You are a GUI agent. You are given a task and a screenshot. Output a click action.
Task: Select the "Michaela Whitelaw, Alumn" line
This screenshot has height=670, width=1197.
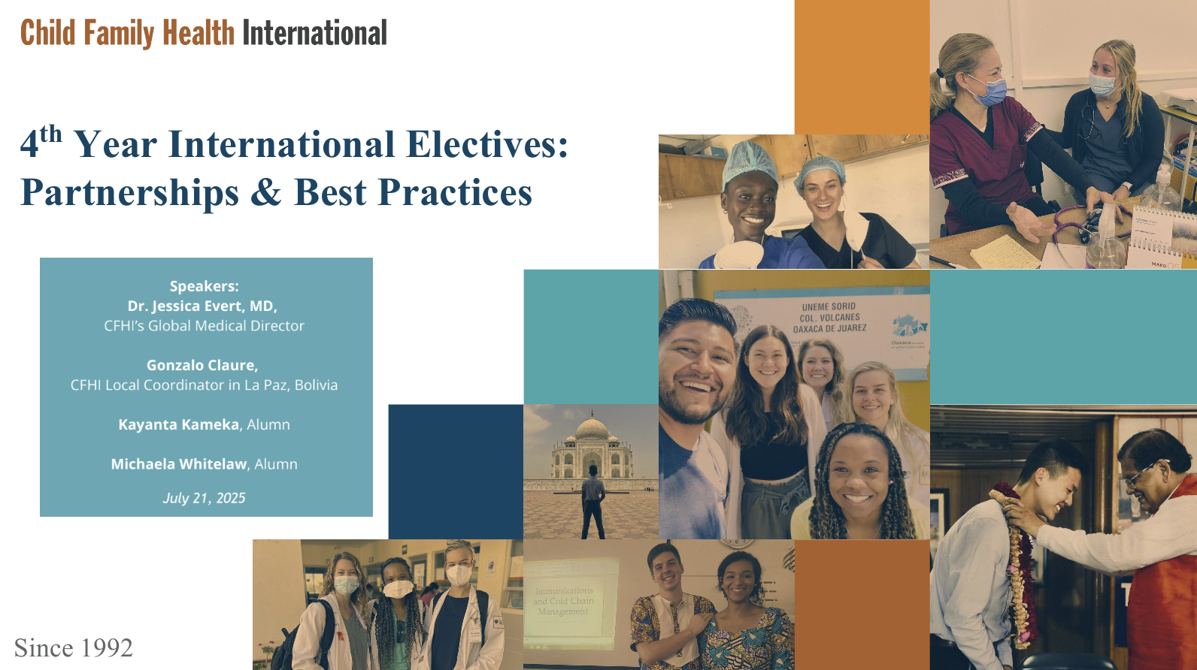coord(204,464)
